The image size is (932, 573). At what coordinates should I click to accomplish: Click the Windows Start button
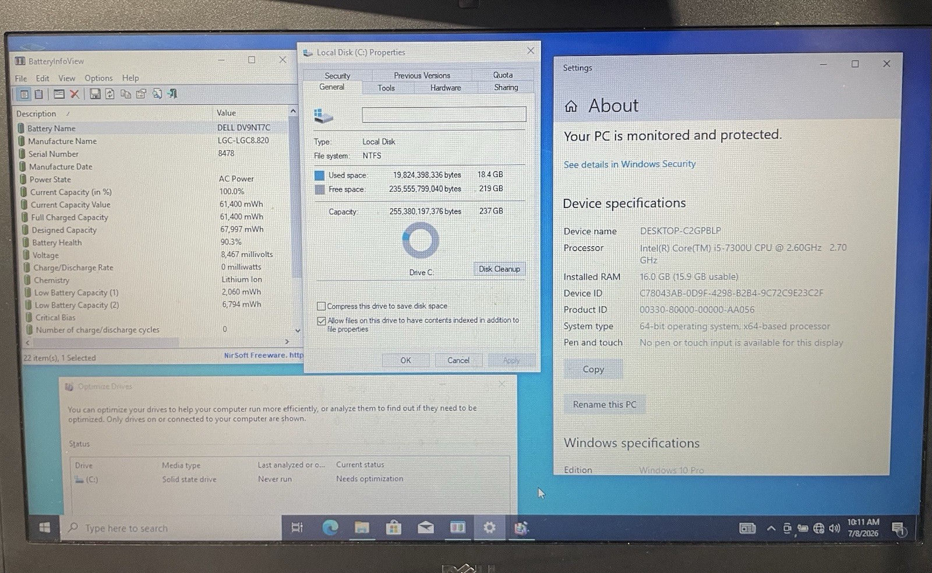point(45,528)
